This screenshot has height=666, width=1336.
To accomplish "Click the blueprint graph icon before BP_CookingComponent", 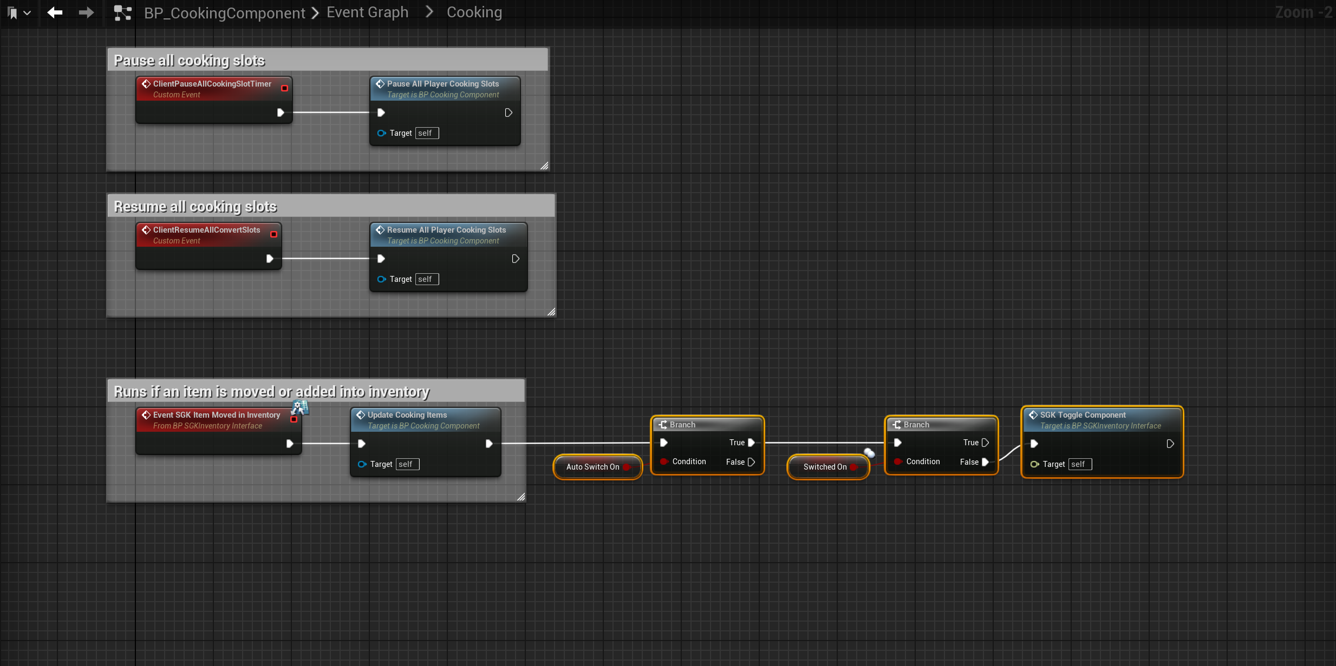I will [x=123, y=12].
